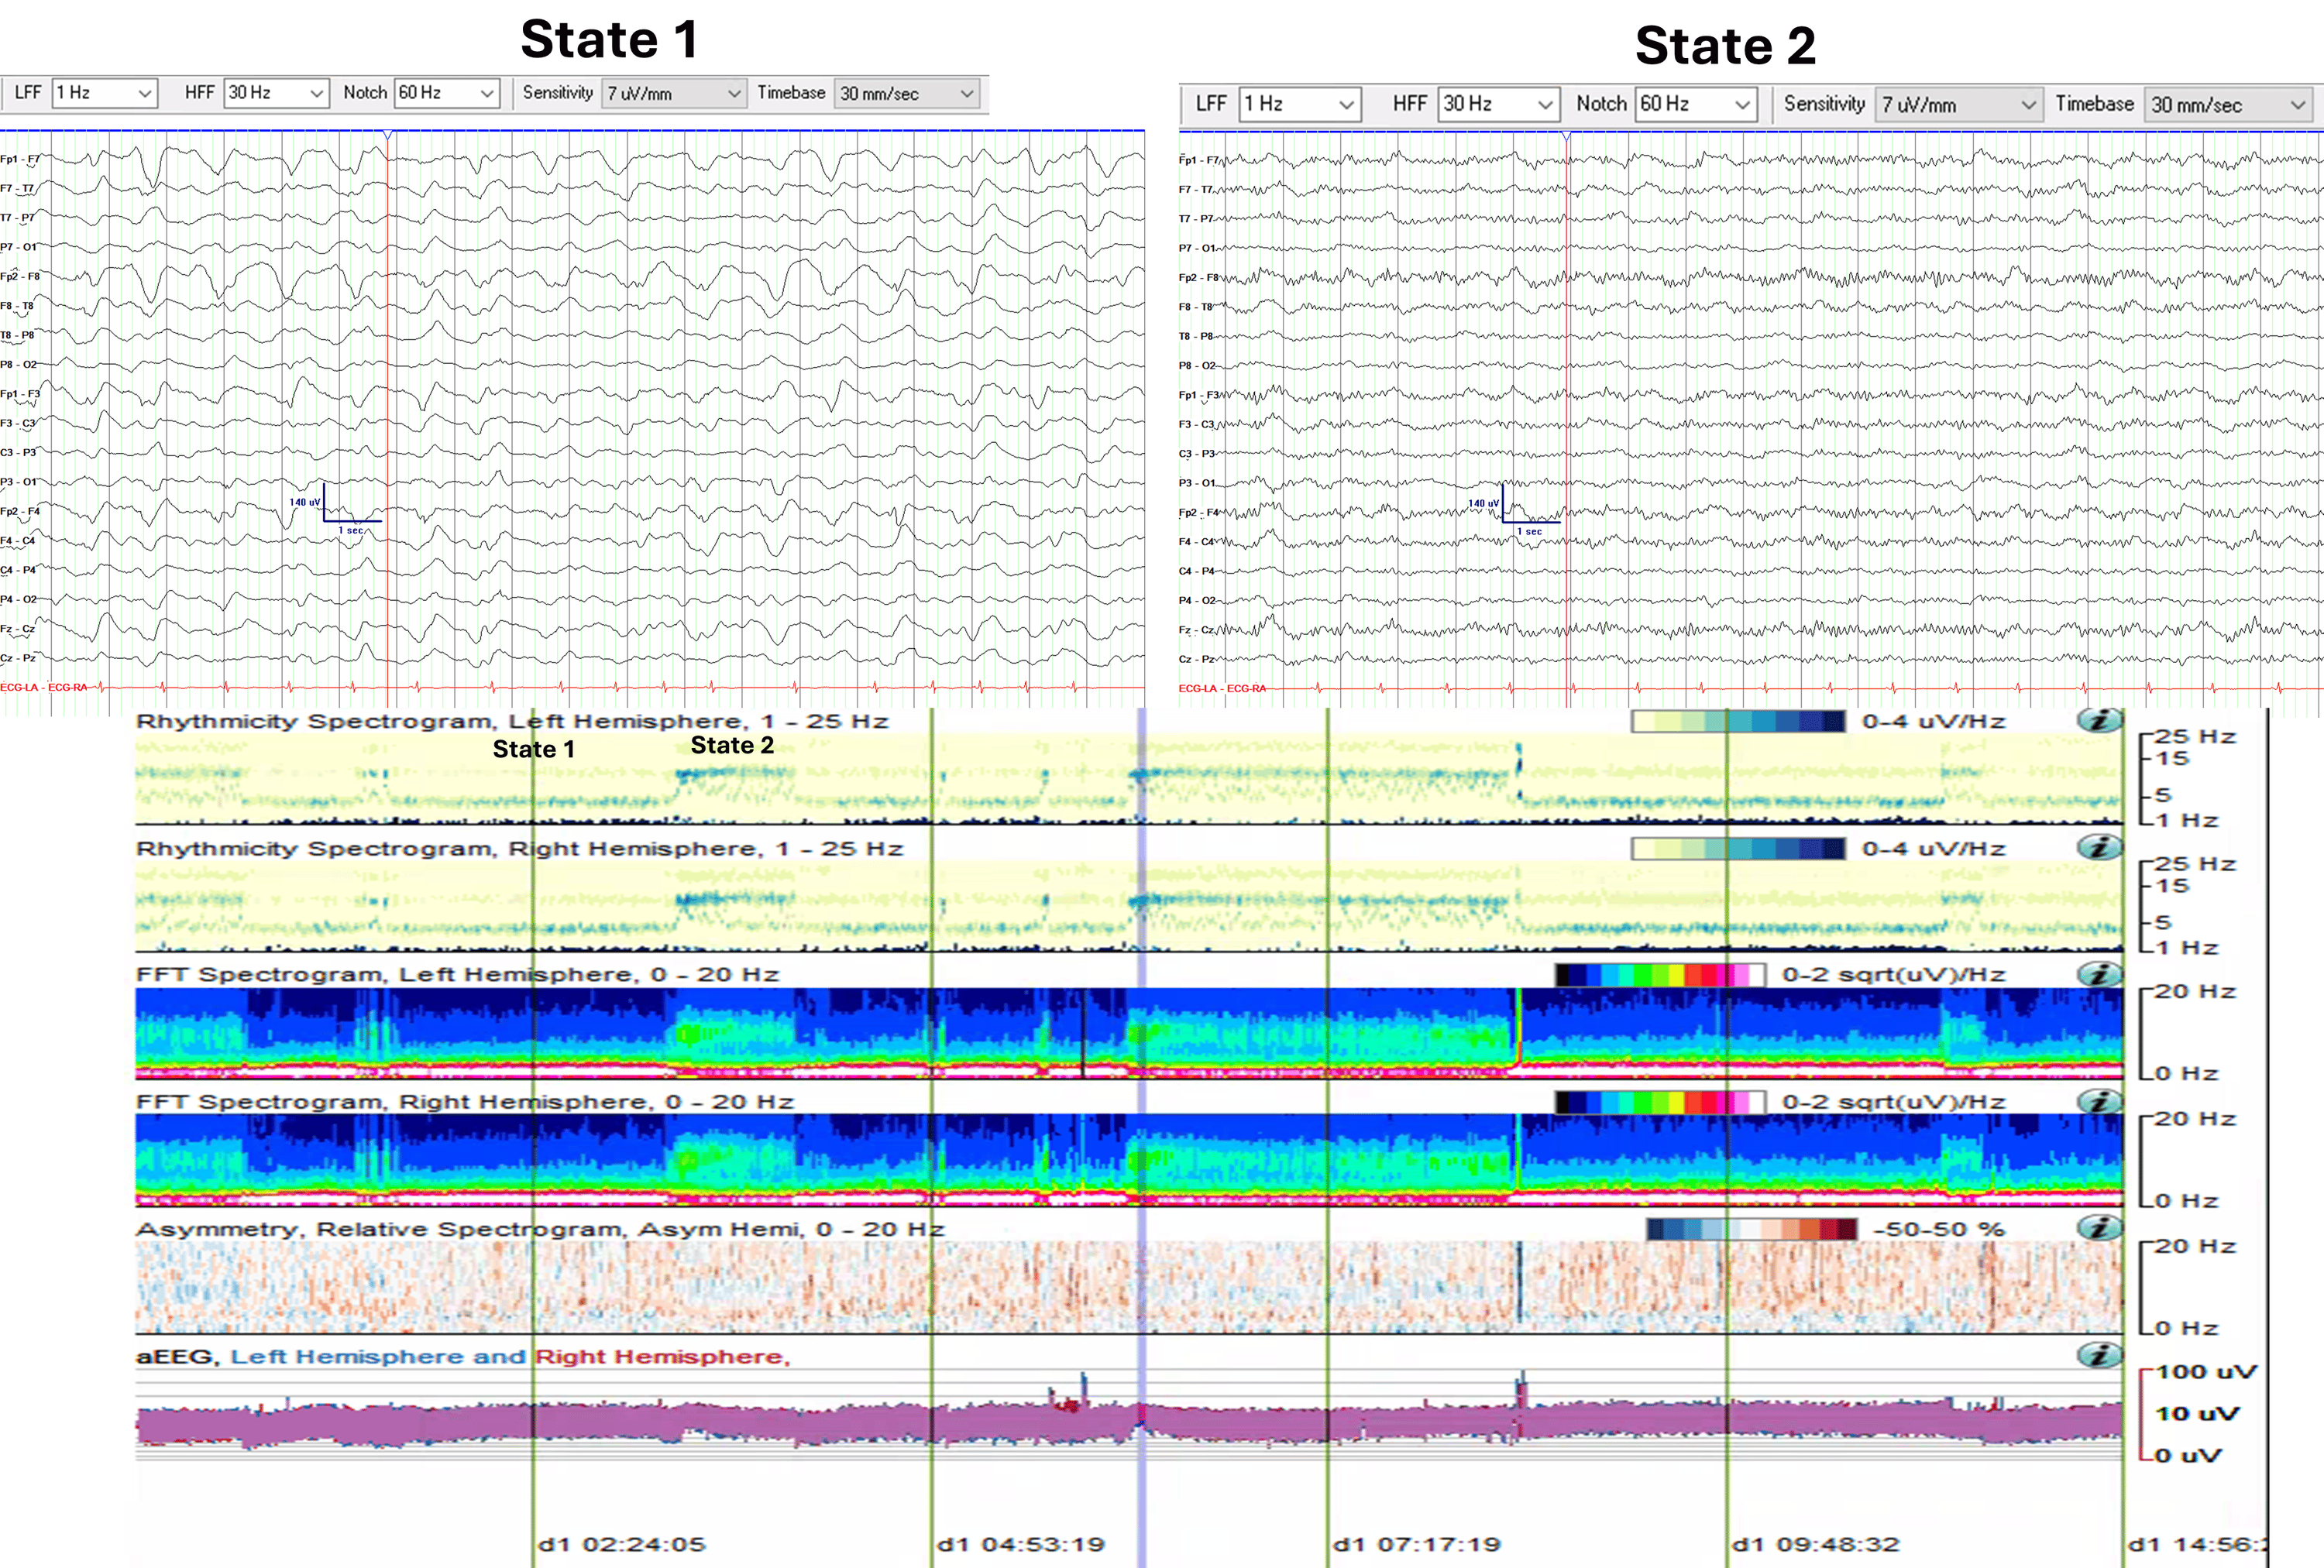The width and height of the screenshot is (2324, 1568).
Task: Click the State 1 label on the spectrogram
Action: pyautogui.click(x=533, y=750)
